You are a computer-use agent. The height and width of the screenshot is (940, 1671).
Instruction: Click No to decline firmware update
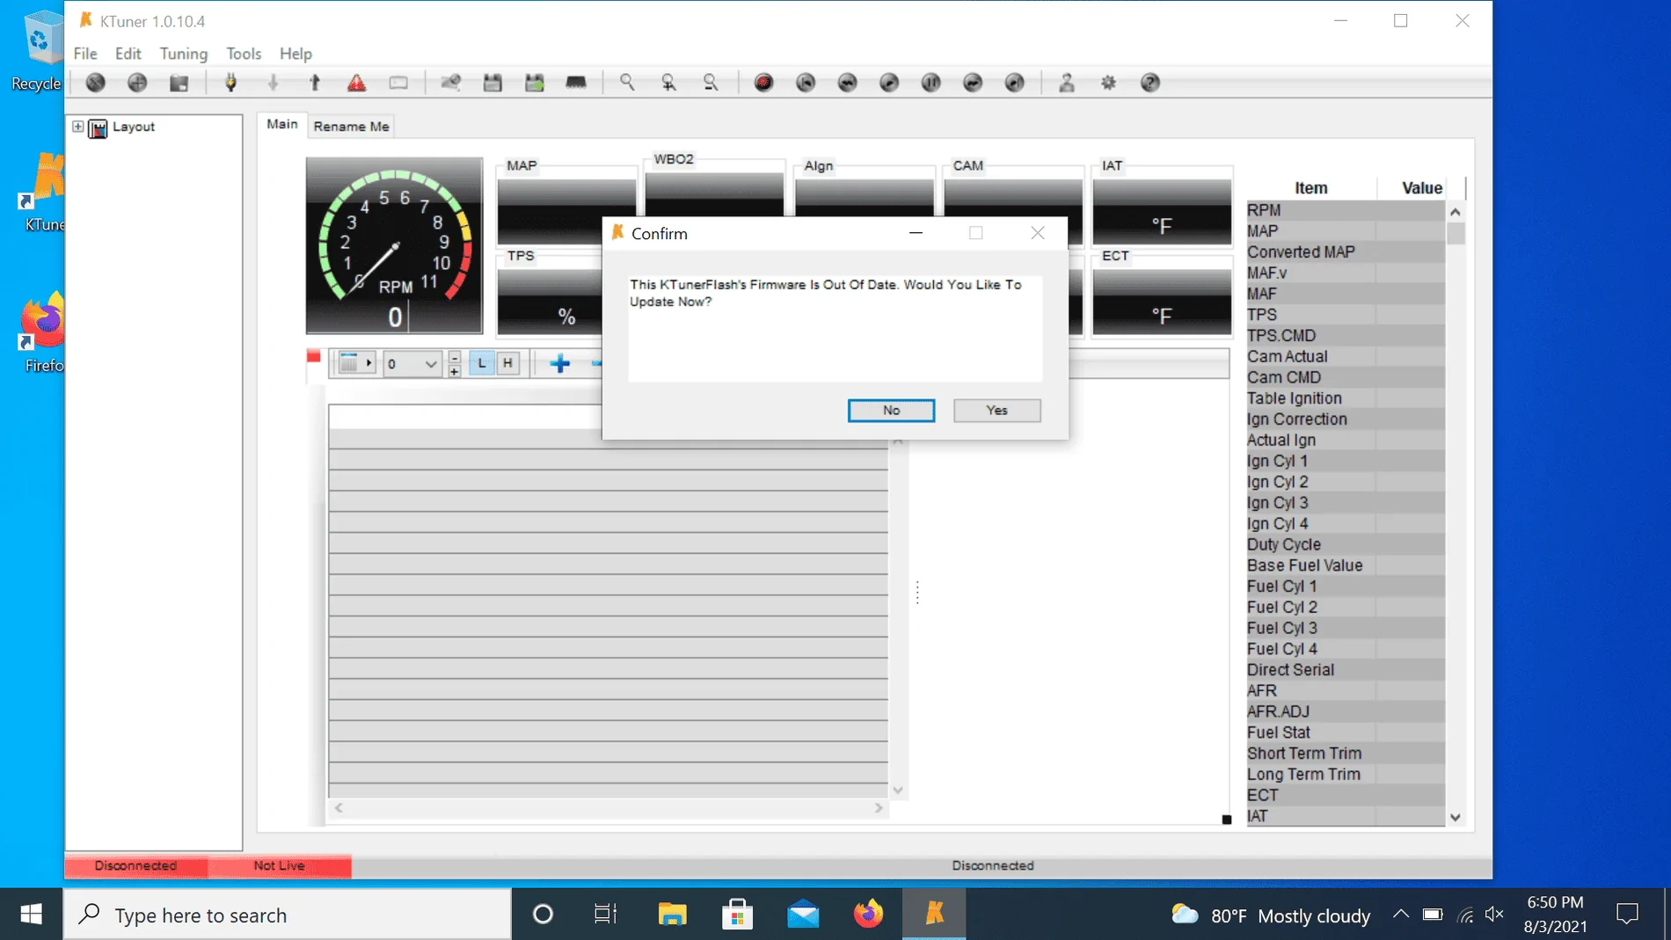(x=891, y=411)
